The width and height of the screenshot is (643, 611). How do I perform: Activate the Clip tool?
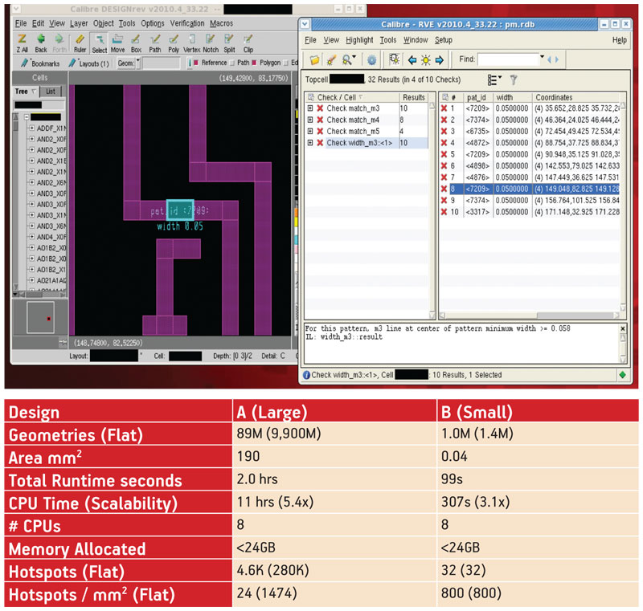(x=248, y=43)
